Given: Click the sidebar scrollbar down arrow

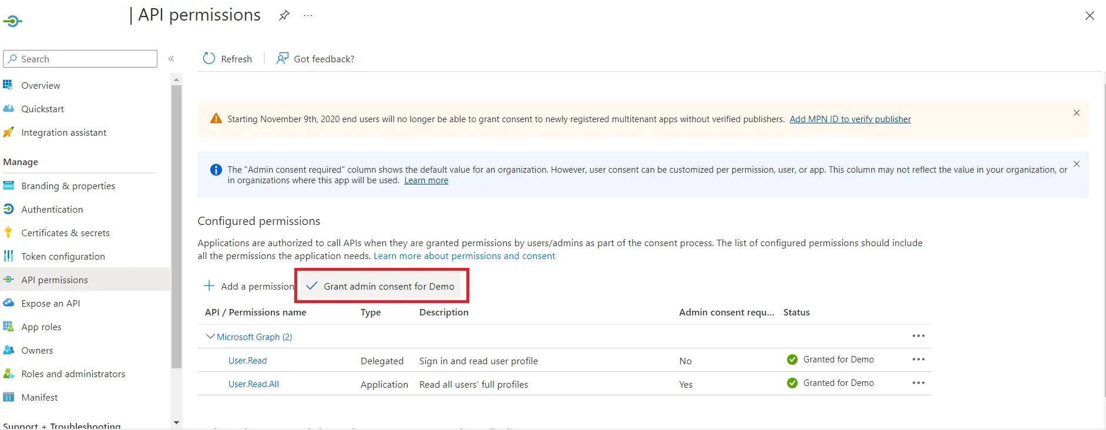Looking at the screenshot, I should click(x=176, y=423).
